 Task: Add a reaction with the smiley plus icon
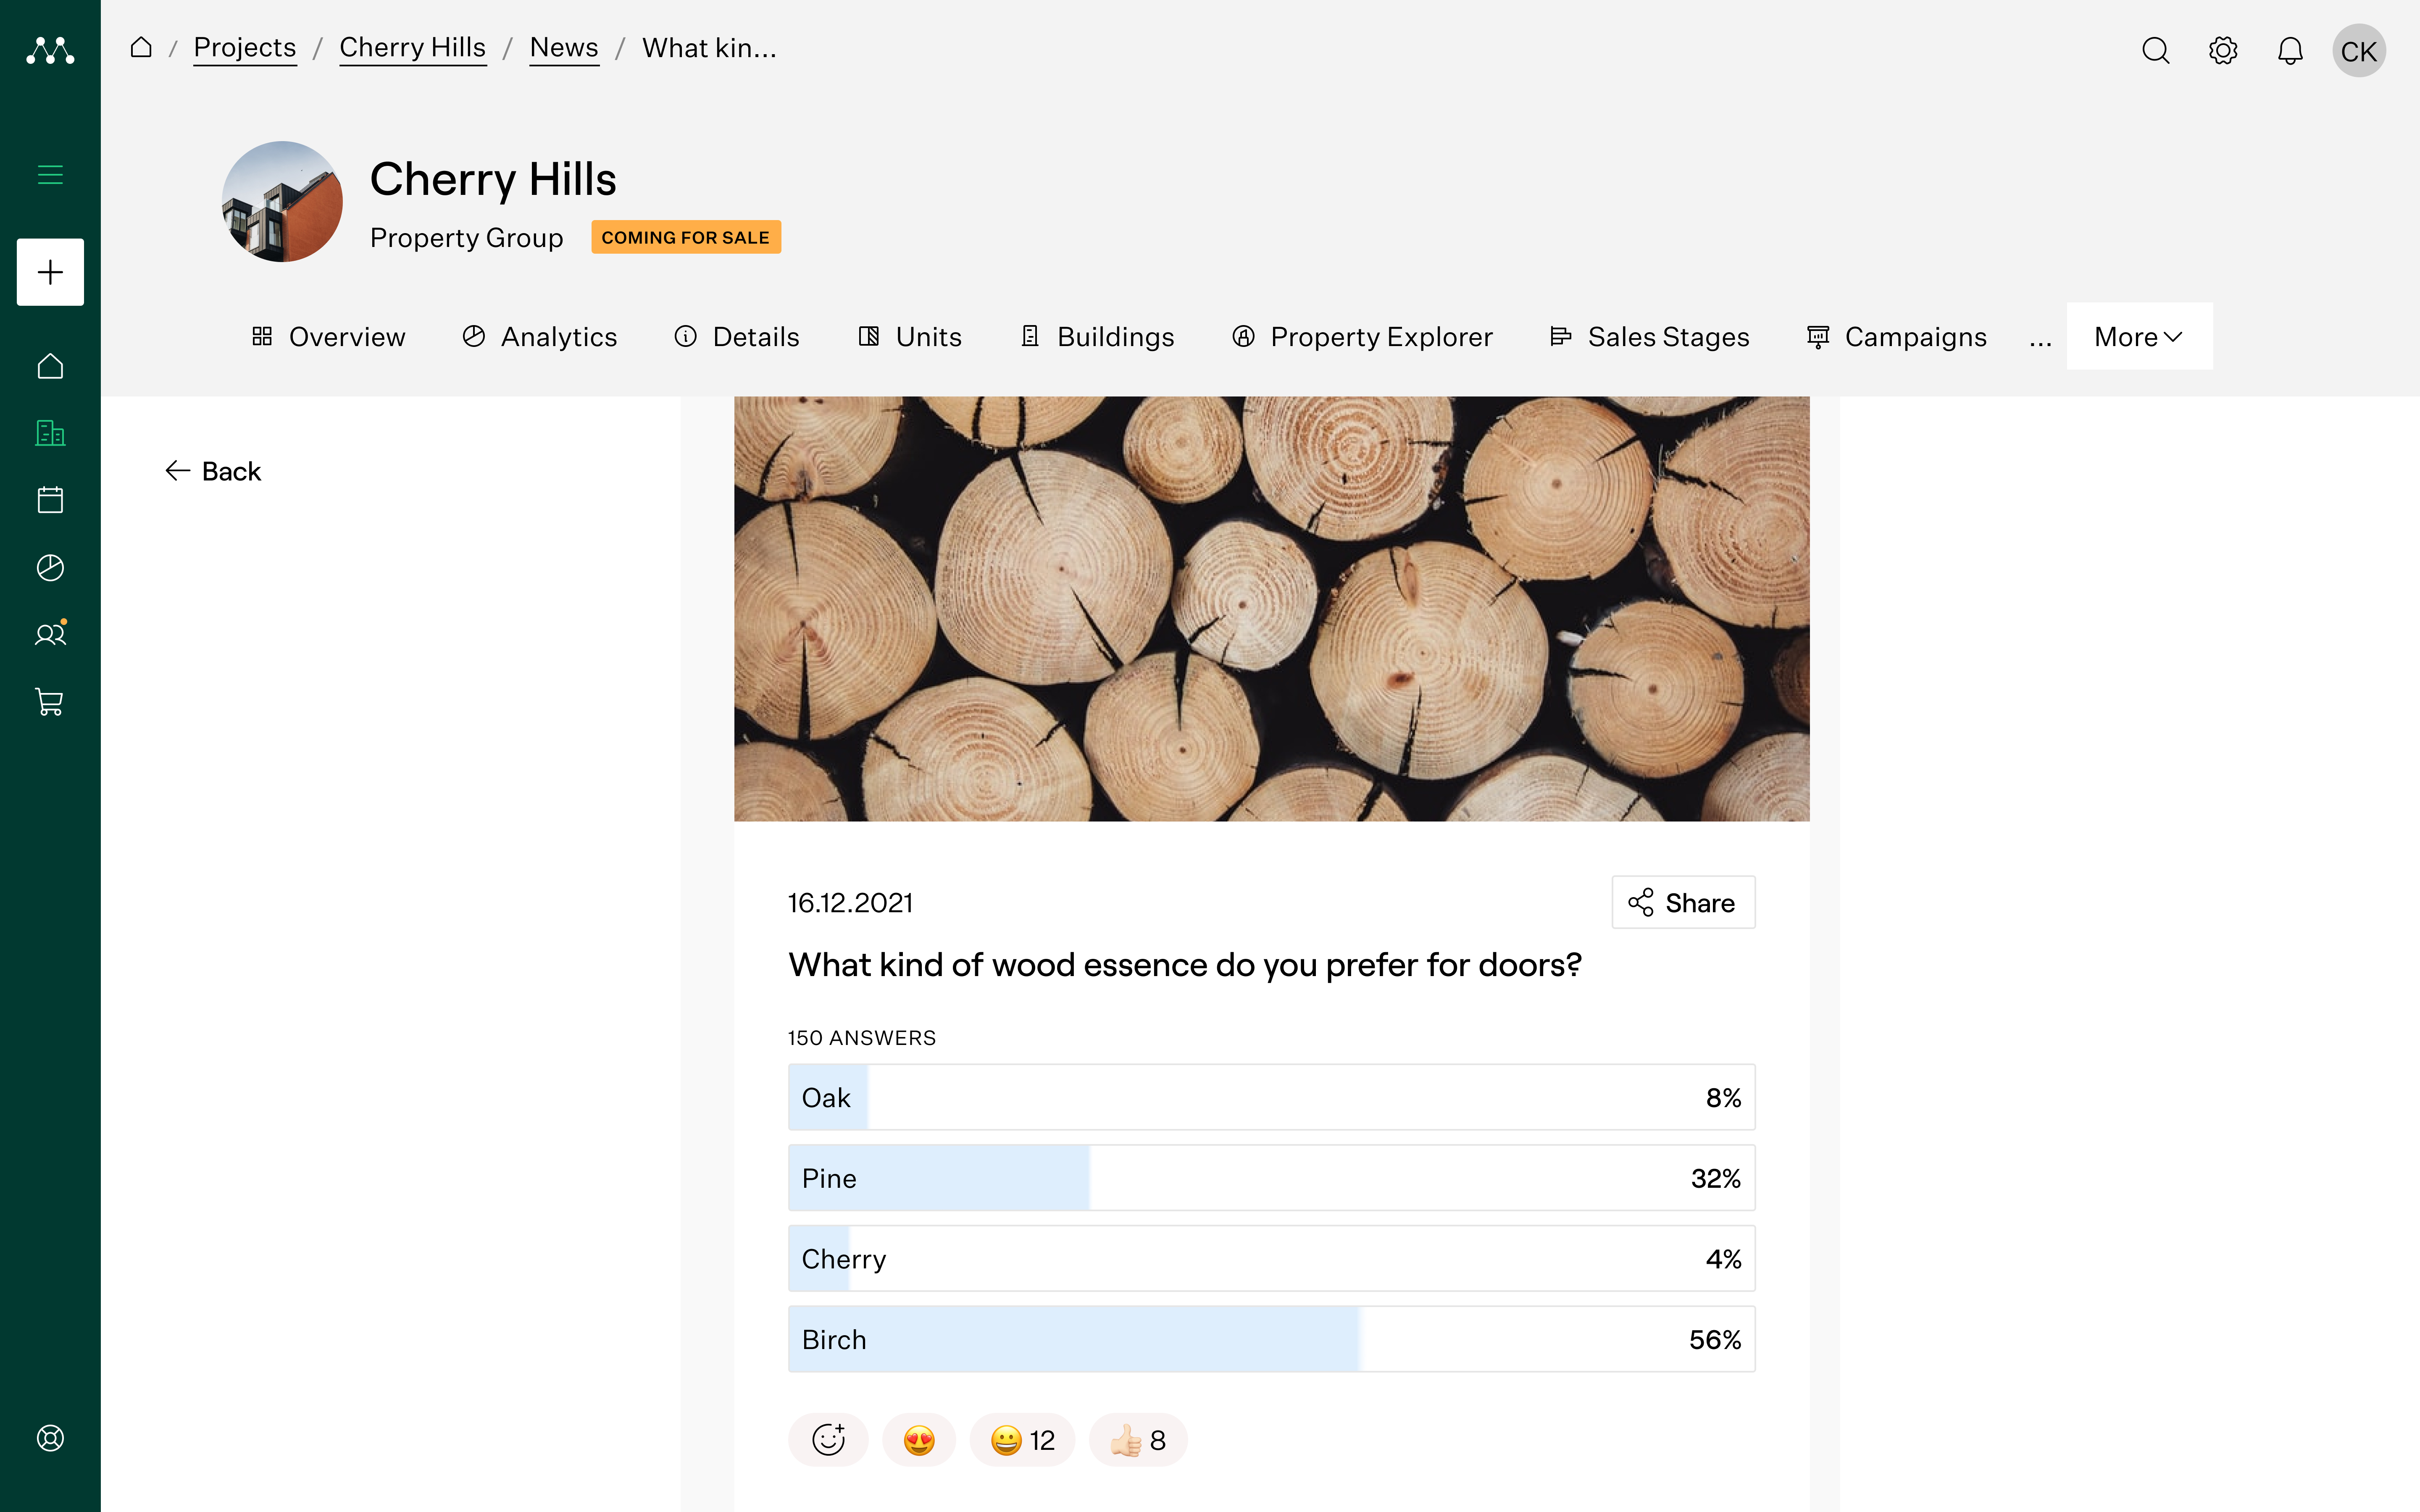828,1440
